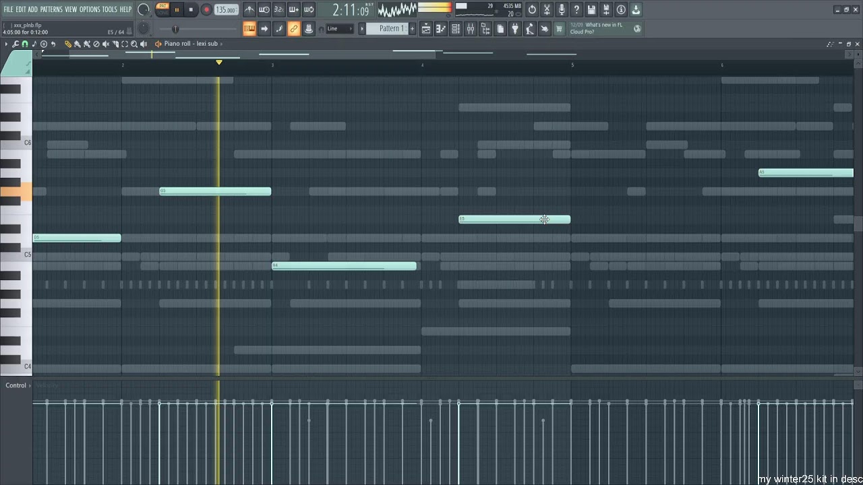This screenshot has height=485, width=863.
Task: Open the Line snap dropdown
Action: coord(339,28)
